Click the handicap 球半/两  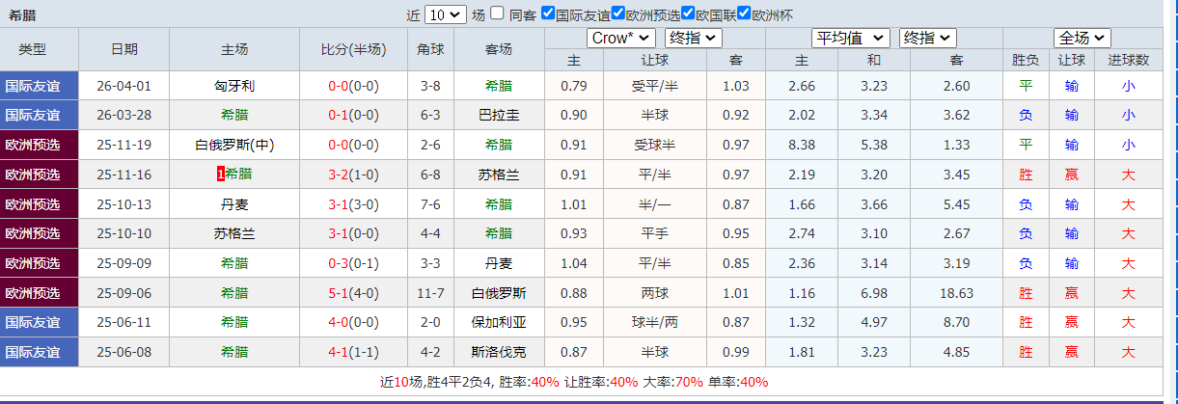pyautogui.click(x=655, y=323)
